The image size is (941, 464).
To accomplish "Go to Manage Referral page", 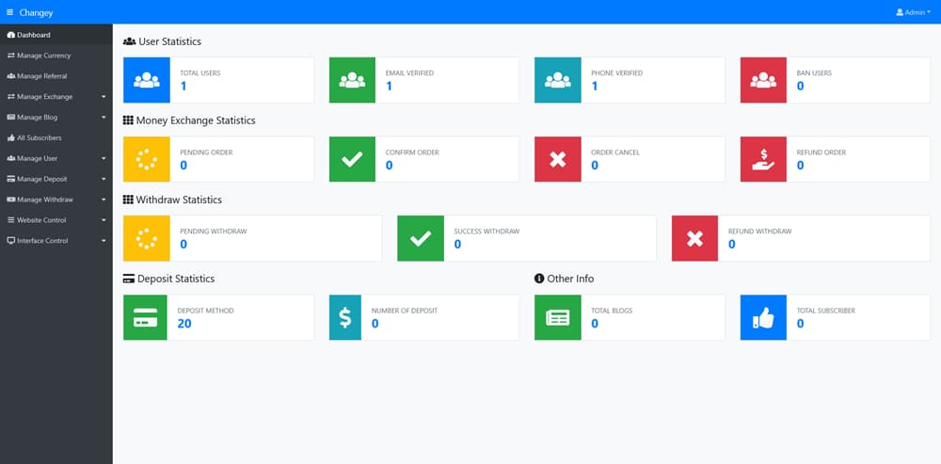I will tap(41, 76).
